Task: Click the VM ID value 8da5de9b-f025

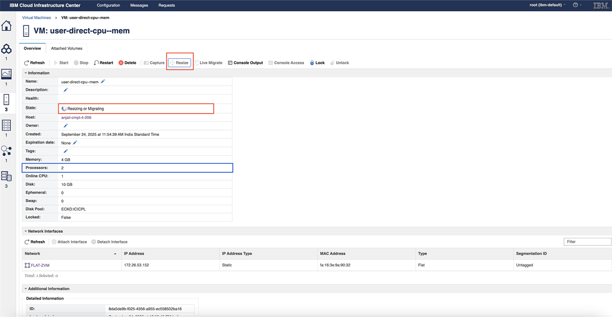Action: coord(144,309)
